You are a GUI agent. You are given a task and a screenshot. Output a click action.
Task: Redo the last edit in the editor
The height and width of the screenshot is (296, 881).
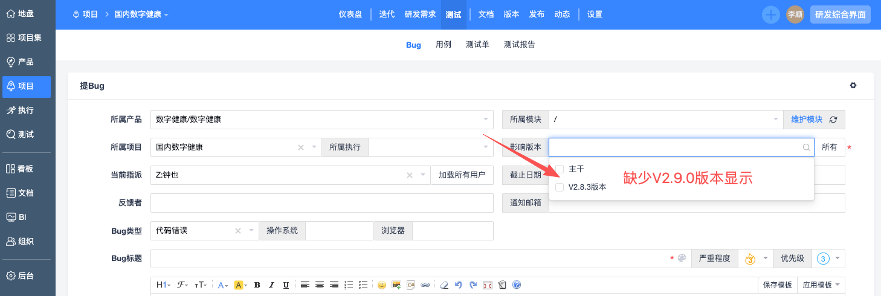click(473, 285)
